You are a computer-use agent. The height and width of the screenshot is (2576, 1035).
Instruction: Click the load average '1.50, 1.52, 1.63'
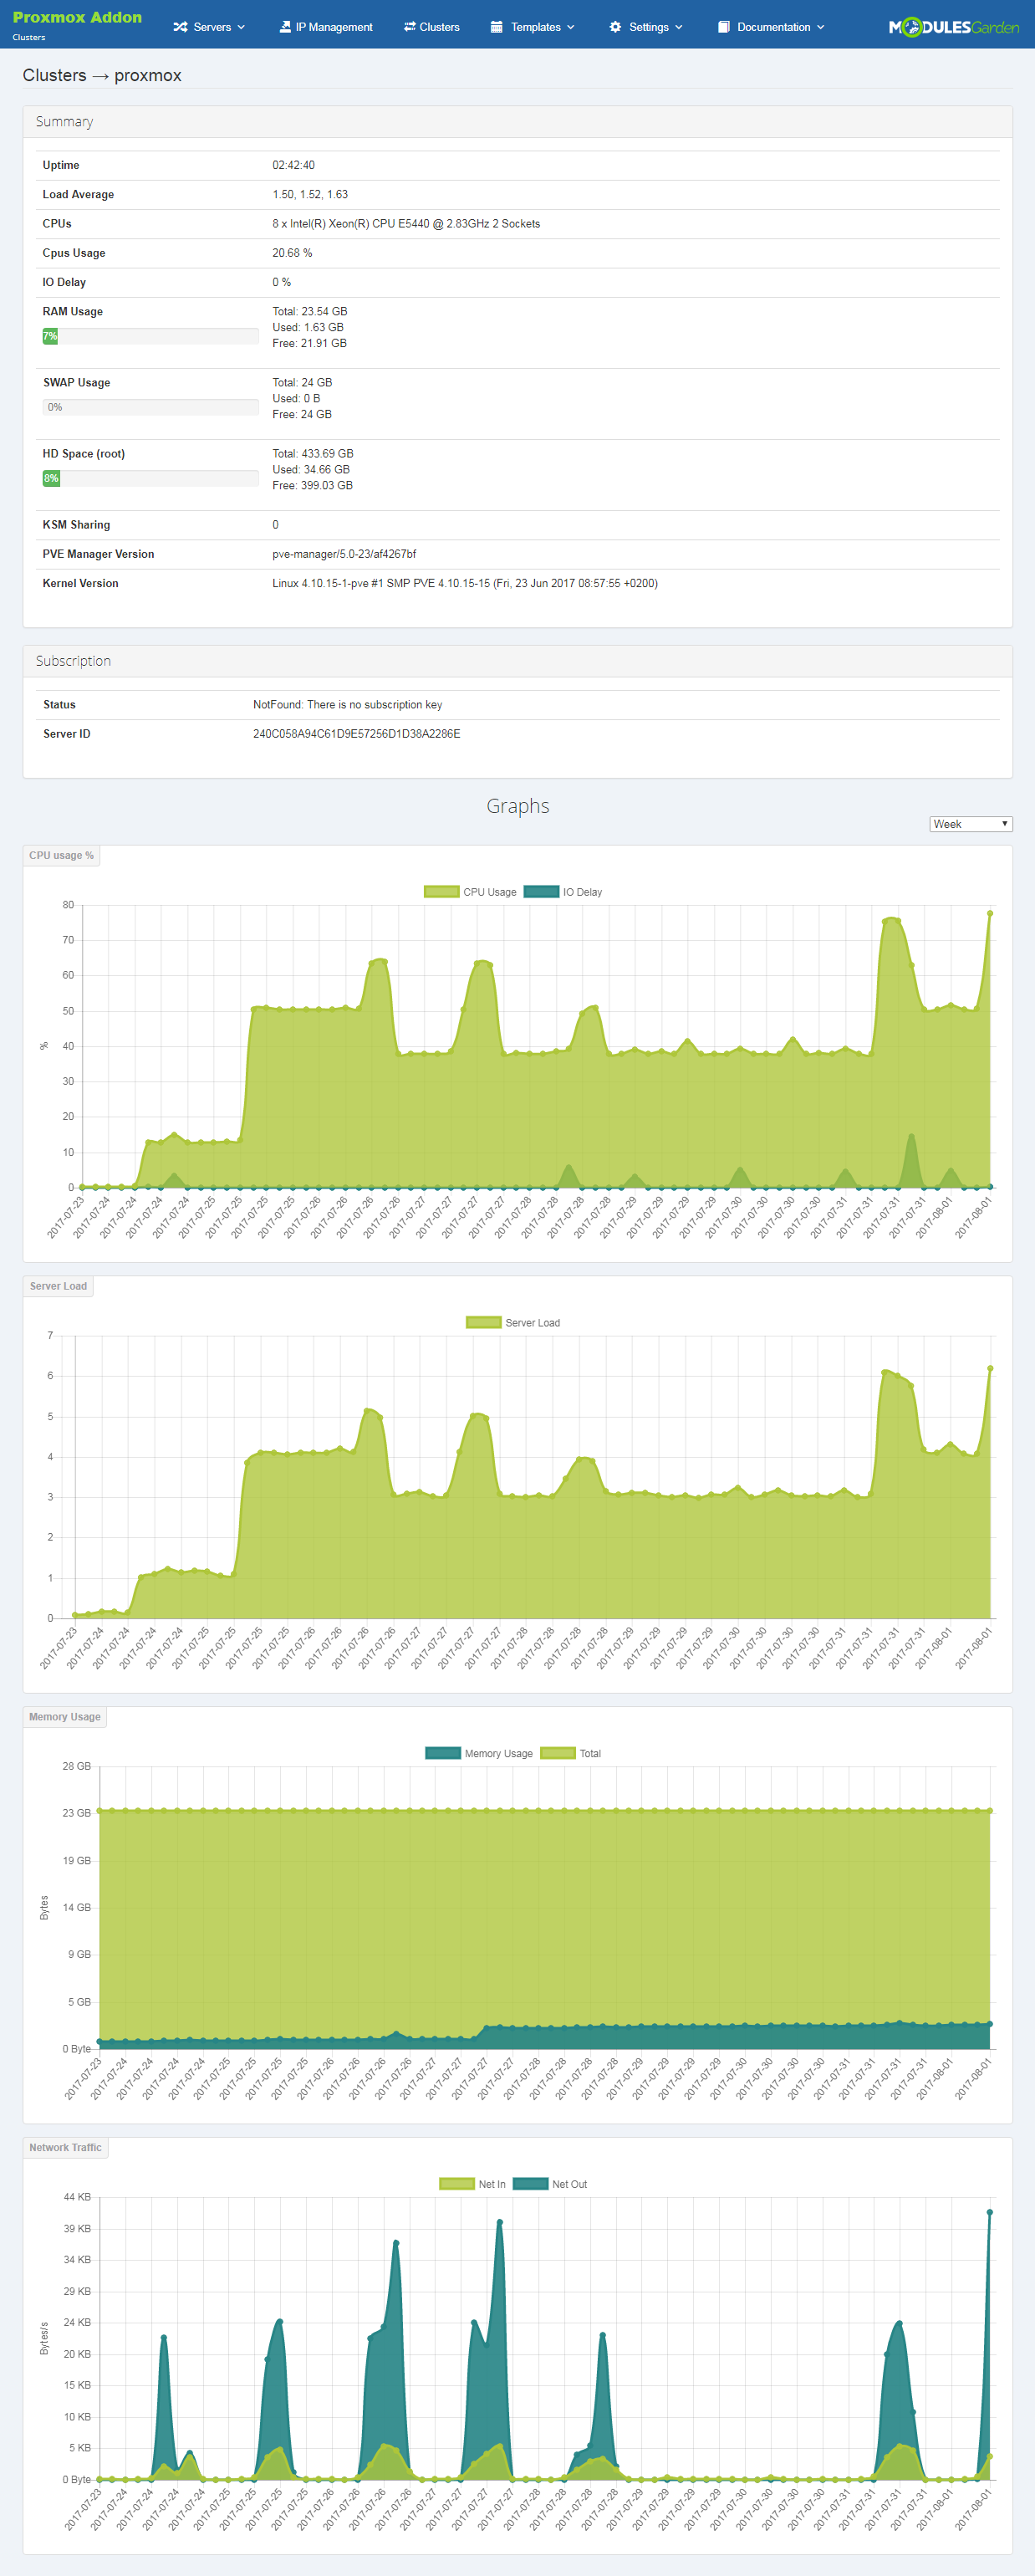point(310,194)
